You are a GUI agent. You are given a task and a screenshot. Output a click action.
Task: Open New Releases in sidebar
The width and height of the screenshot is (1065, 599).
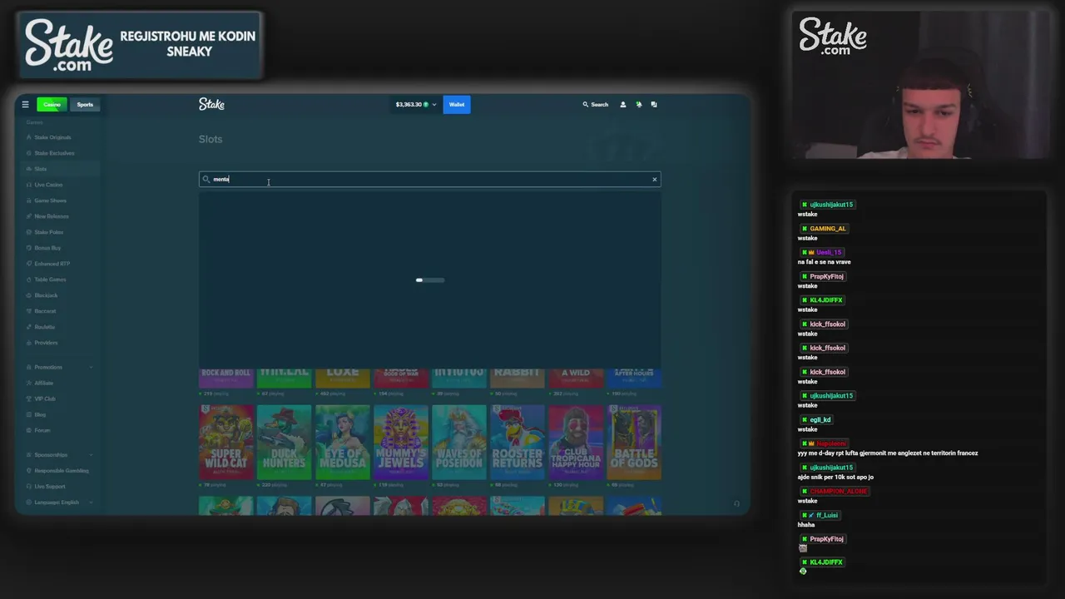[52, 216]
